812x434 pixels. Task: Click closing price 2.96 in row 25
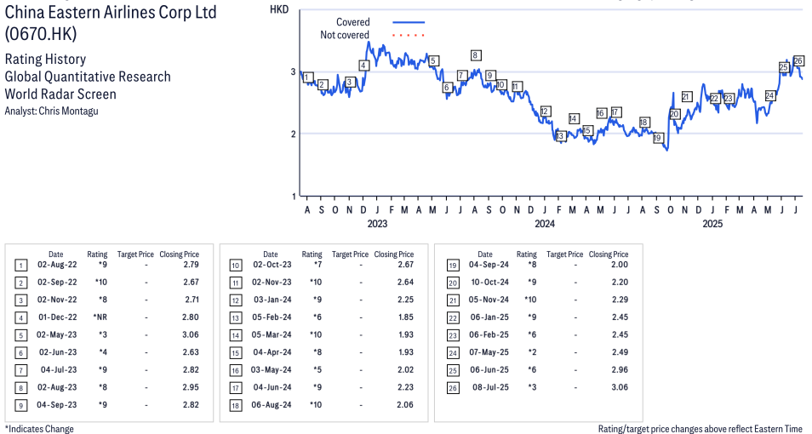(620, 370)
